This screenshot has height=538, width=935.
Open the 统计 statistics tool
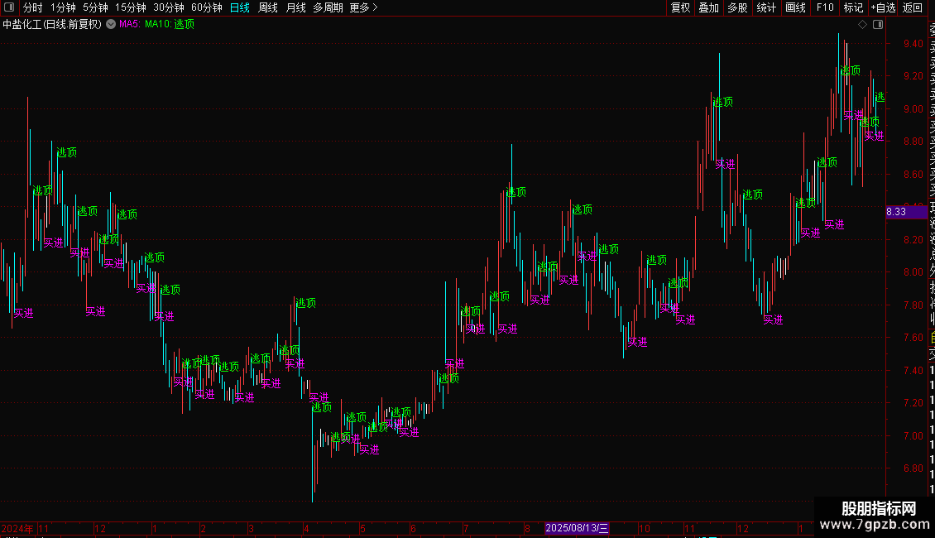click(766, 7)
